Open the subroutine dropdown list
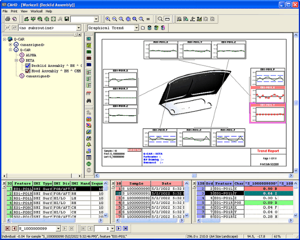Viewport: 300px width, 240px height. pos(79,28)
